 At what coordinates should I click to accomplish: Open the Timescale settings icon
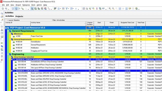click(63, 9)
